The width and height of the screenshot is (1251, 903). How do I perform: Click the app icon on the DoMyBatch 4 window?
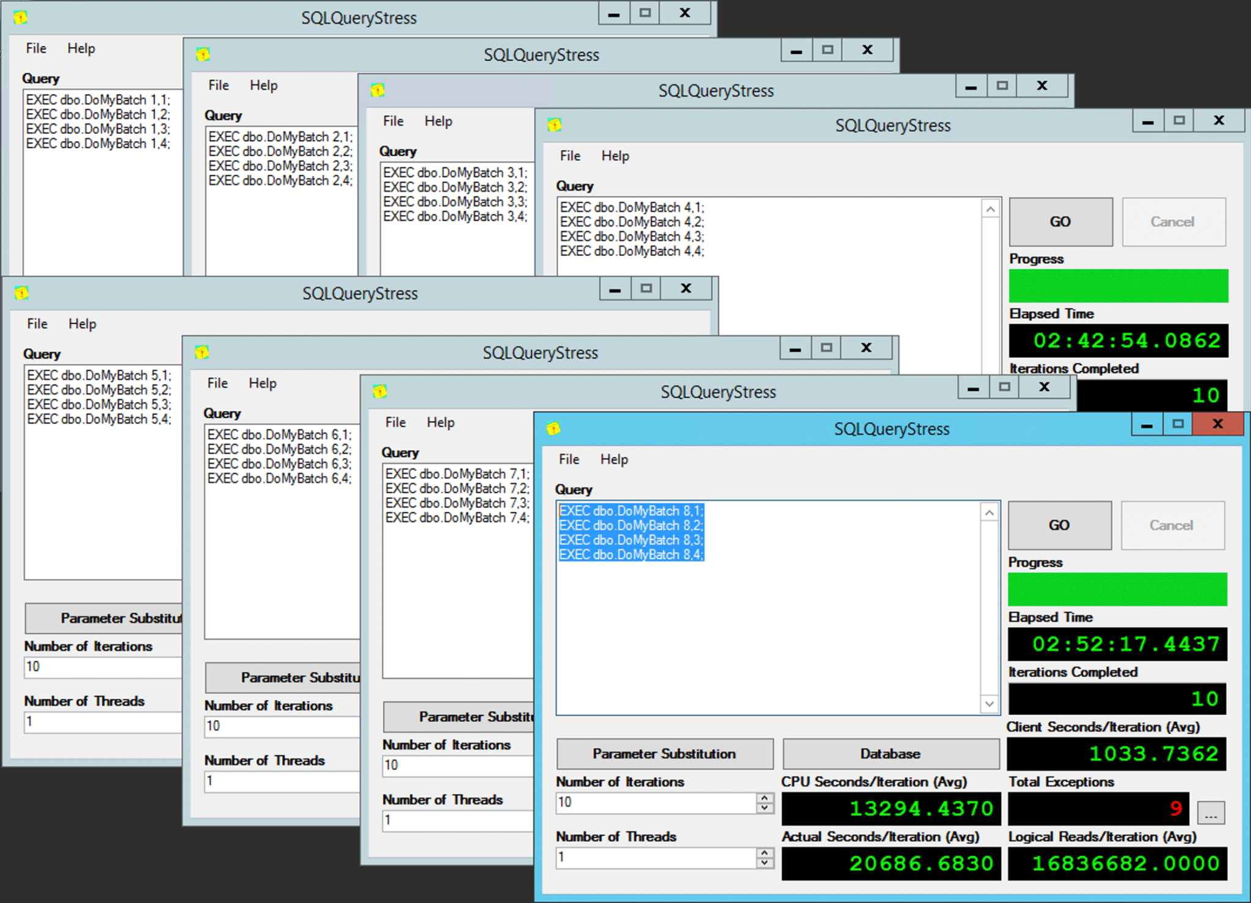point(553,125)
